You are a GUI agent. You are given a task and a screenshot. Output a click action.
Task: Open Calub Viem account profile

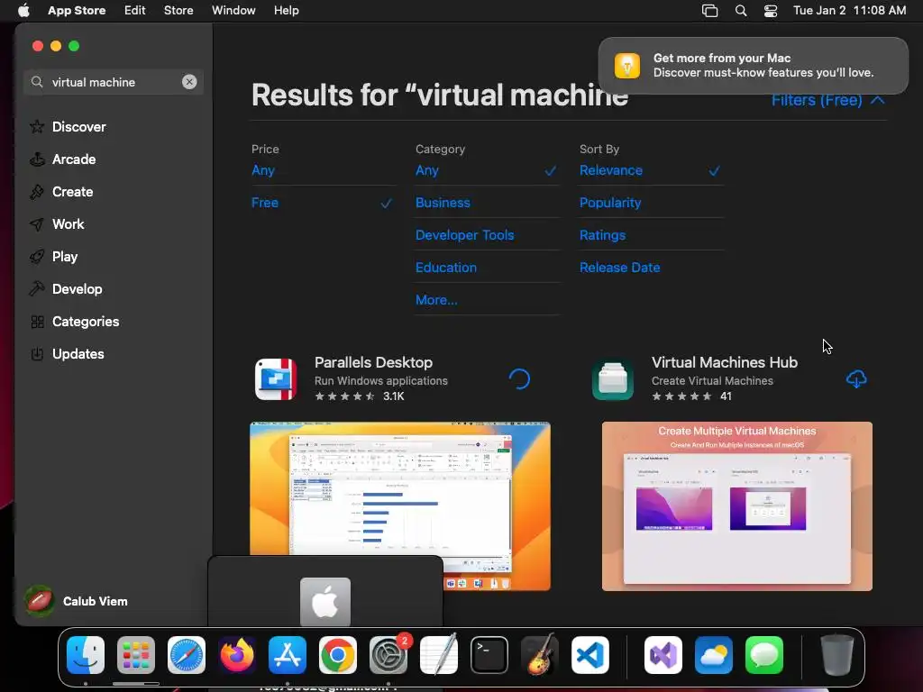click(x=76, y=601)
